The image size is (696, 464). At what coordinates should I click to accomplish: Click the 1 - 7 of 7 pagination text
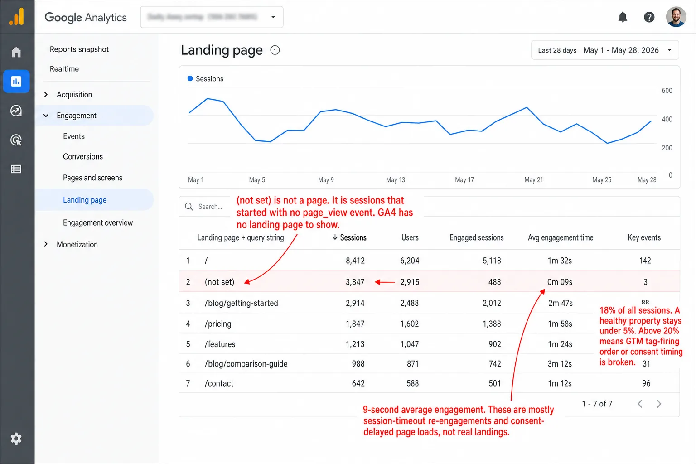597,404
